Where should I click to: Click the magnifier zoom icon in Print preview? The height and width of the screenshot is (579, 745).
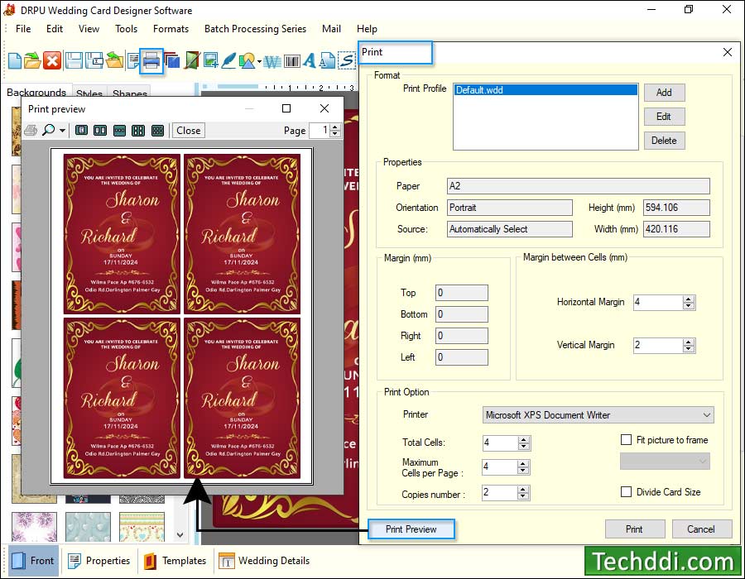coord(49,130)
